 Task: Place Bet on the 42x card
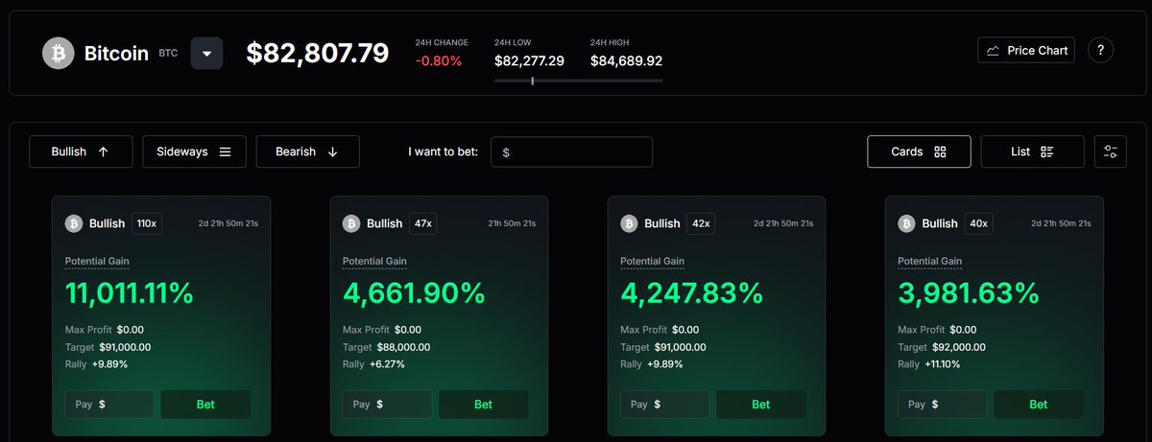pyautogui.click(x=760, y=405)
